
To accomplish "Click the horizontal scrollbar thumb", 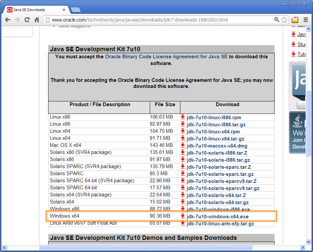I will pyautogui.click(x=145, y=248).
